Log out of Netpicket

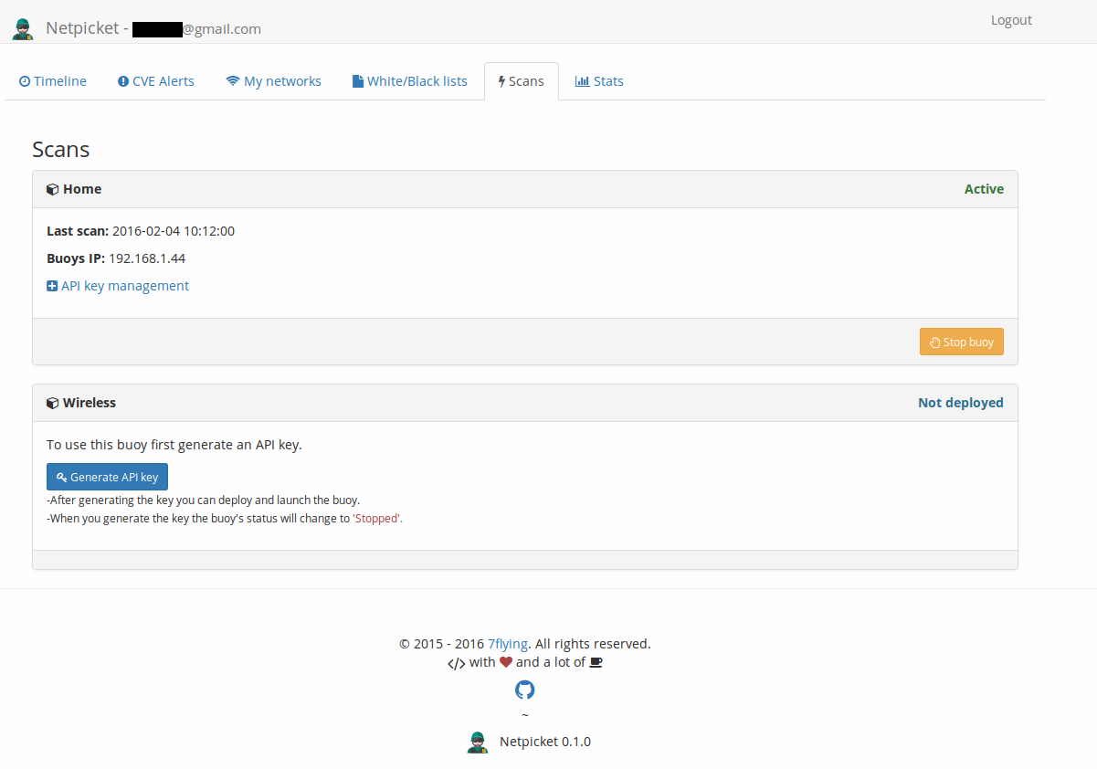pyautogui.click(x=1011, y=20)
